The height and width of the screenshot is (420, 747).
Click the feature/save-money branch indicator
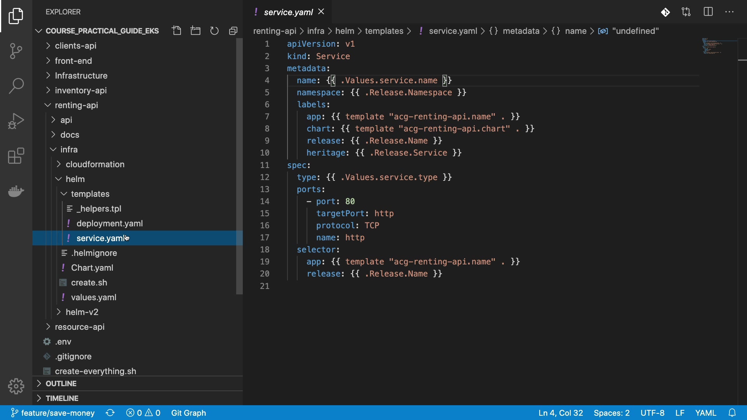(x=53, y=413)
